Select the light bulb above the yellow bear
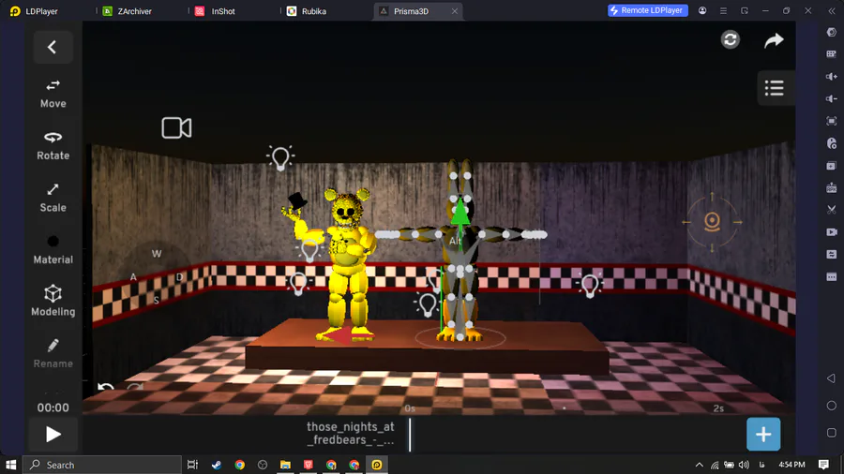The width and height of the screenshot is (844, 474). pyautogui.click(x=279, y=158)
